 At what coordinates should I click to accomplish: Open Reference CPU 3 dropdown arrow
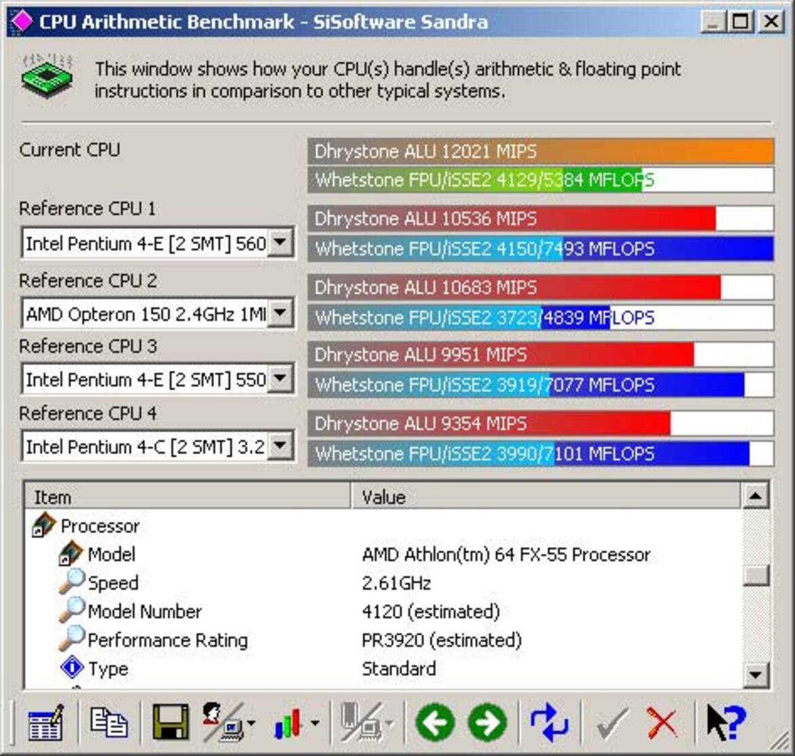click(x=279, y=379)
